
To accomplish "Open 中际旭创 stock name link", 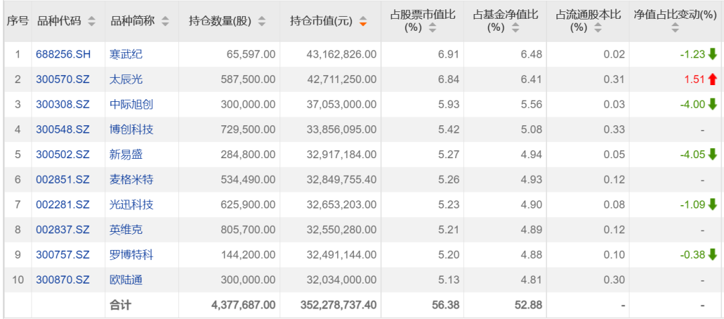I will pos(131,105).
